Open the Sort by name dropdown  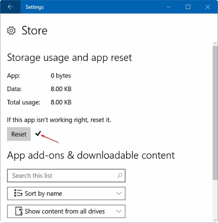coord(66,193)
